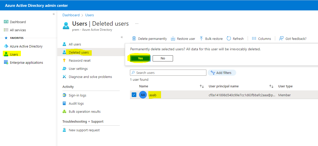Screen dimensions: 318x146
Task: Open Diagnose and solve problems item
Action: [x=90, y=77]
